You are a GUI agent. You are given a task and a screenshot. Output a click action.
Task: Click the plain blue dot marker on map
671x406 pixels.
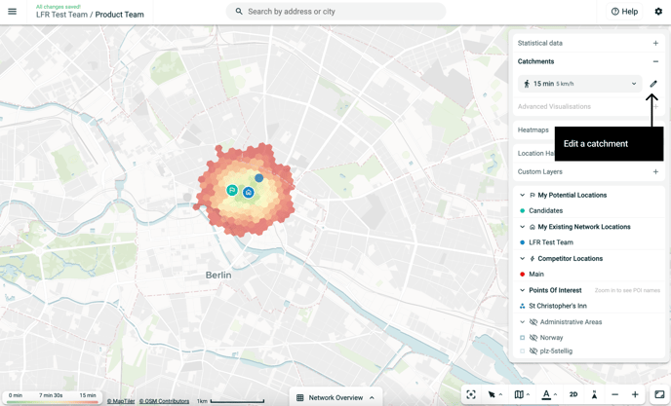(x=258, y=178)
